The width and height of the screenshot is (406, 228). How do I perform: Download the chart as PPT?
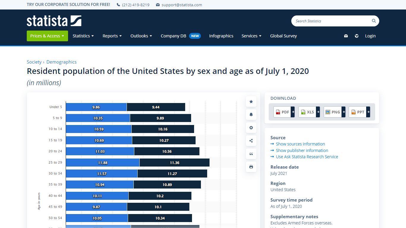pos(358,112)
